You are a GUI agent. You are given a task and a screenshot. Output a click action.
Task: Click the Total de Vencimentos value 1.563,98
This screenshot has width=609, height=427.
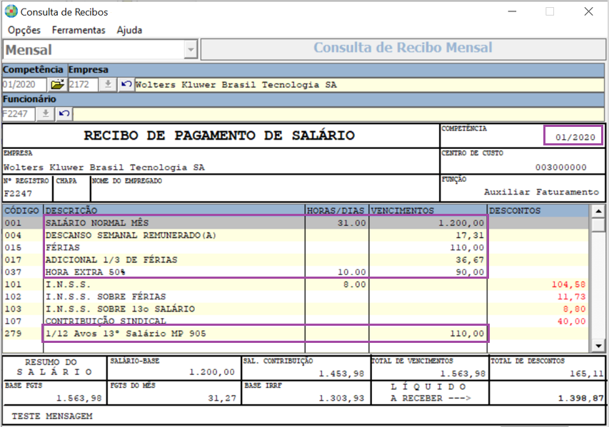click(463, 374)
